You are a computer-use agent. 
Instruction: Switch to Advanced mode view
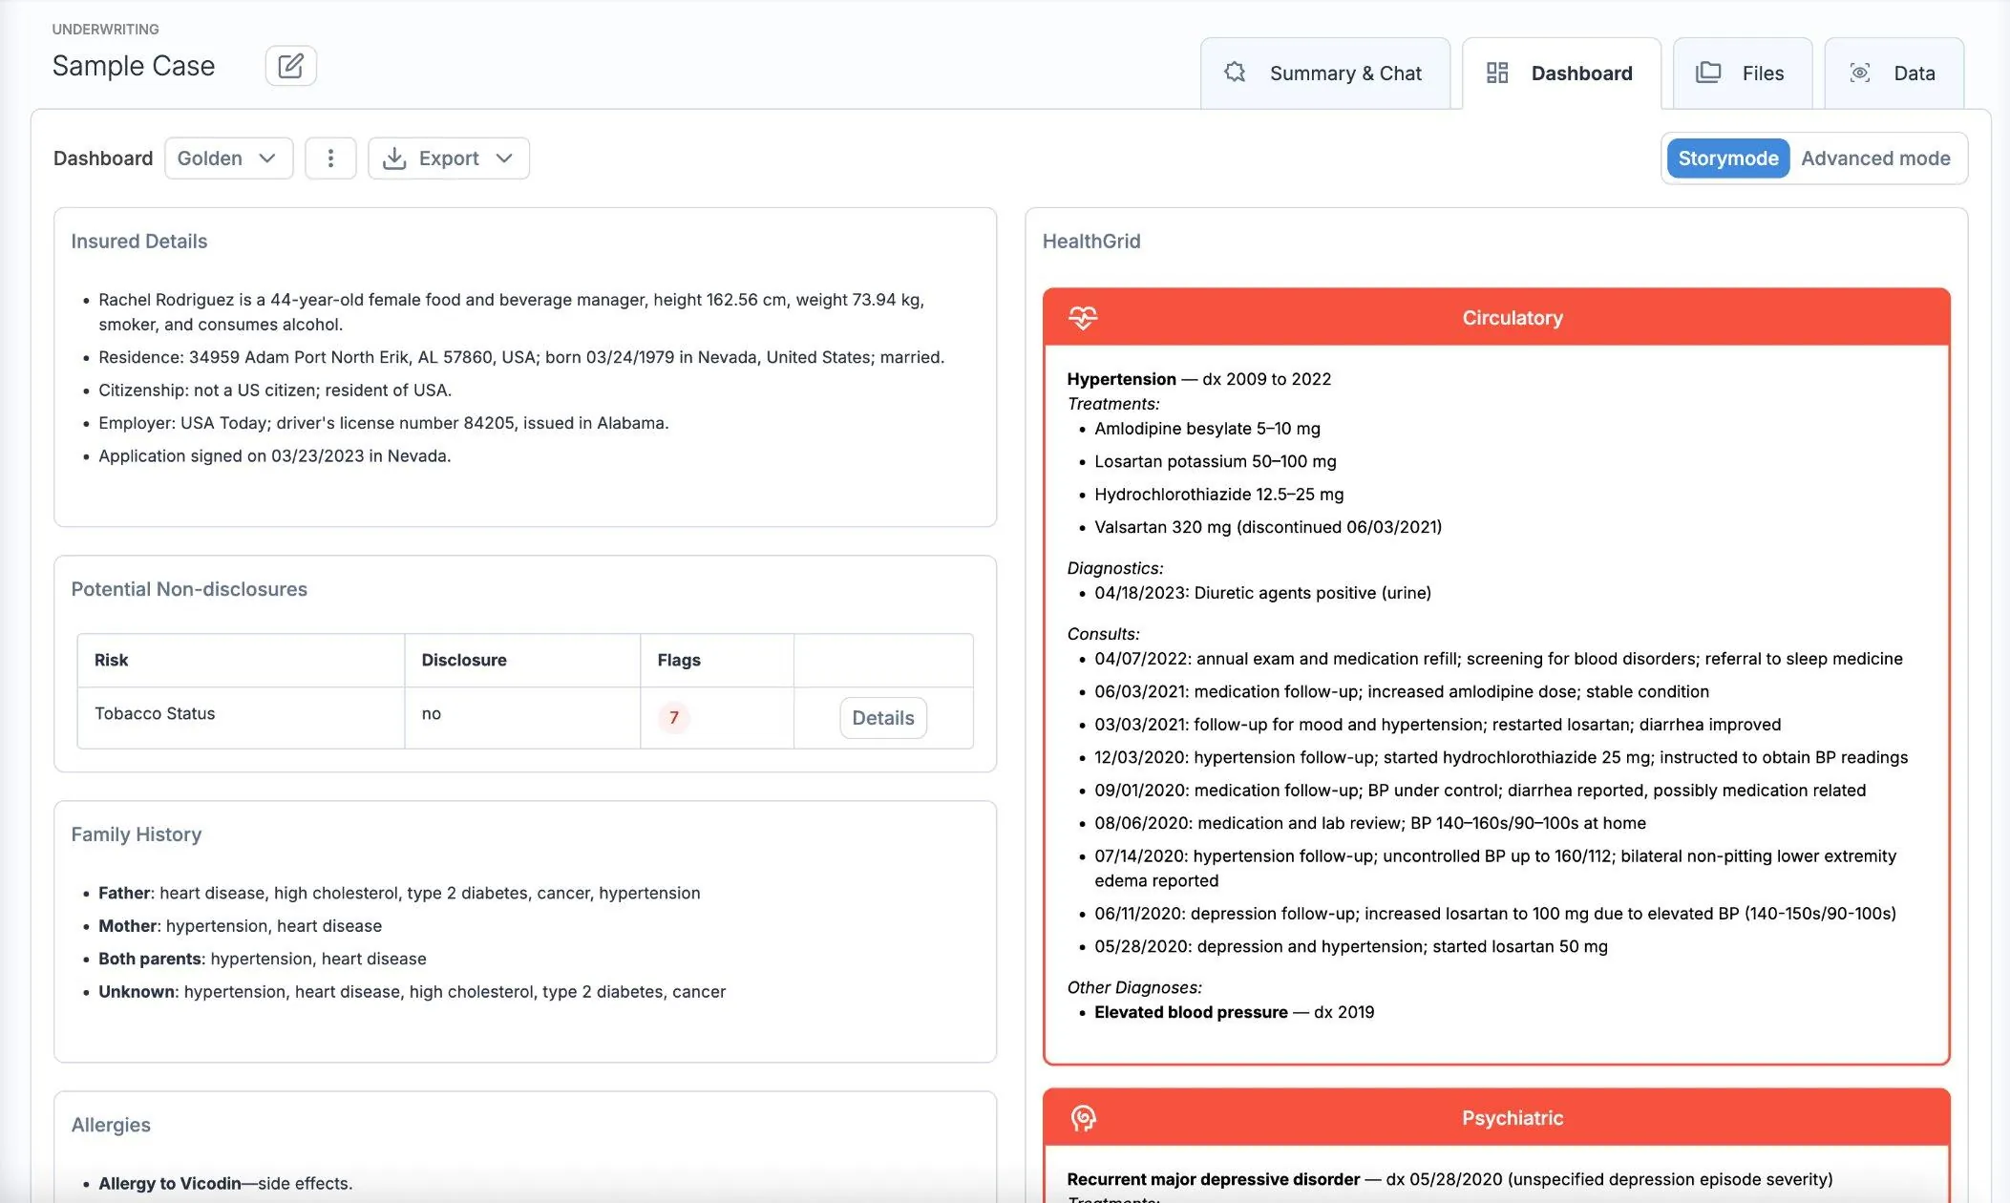(x=1875, y=158)
